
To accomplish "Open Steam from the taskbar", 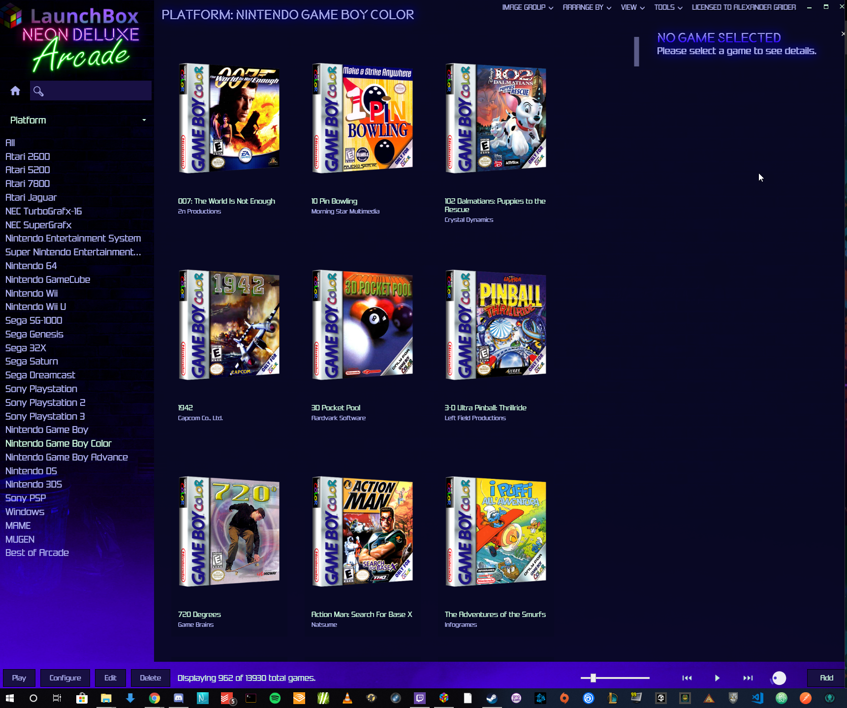I will [492, 698].
